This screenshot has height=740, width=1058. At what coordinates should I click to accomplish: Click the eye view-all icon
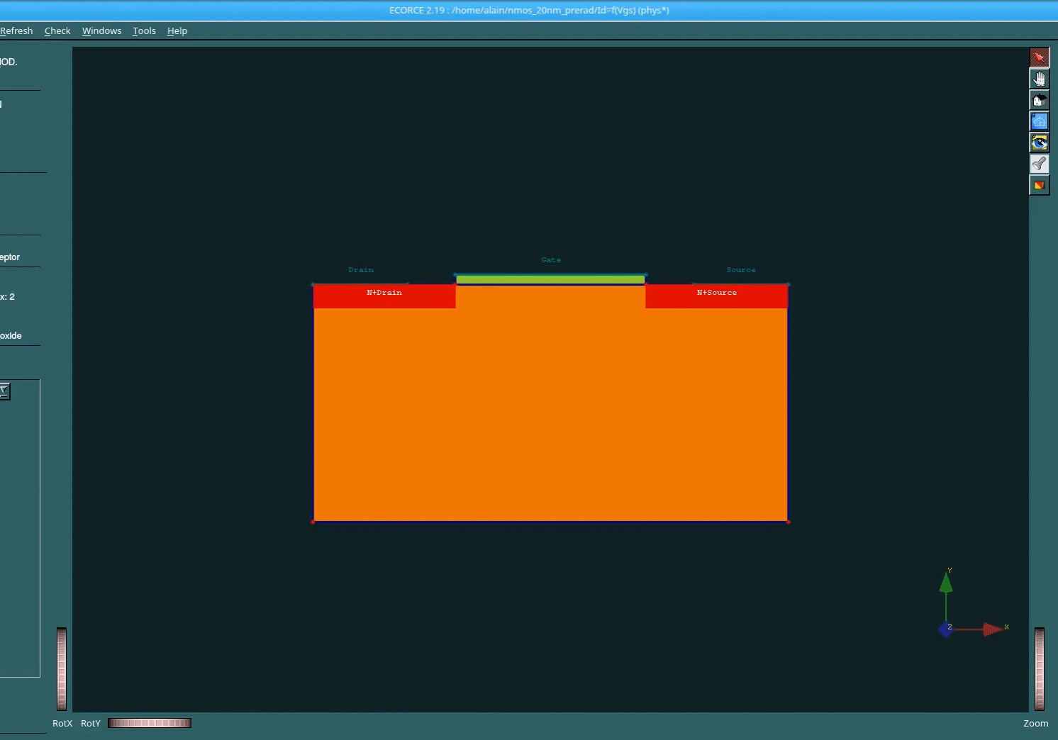coord(1039,142)
